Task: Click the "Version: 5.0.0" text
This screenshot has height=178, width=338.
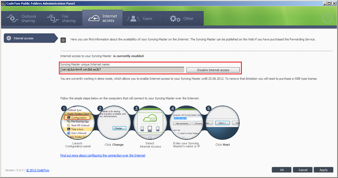Action: [14, 170]
